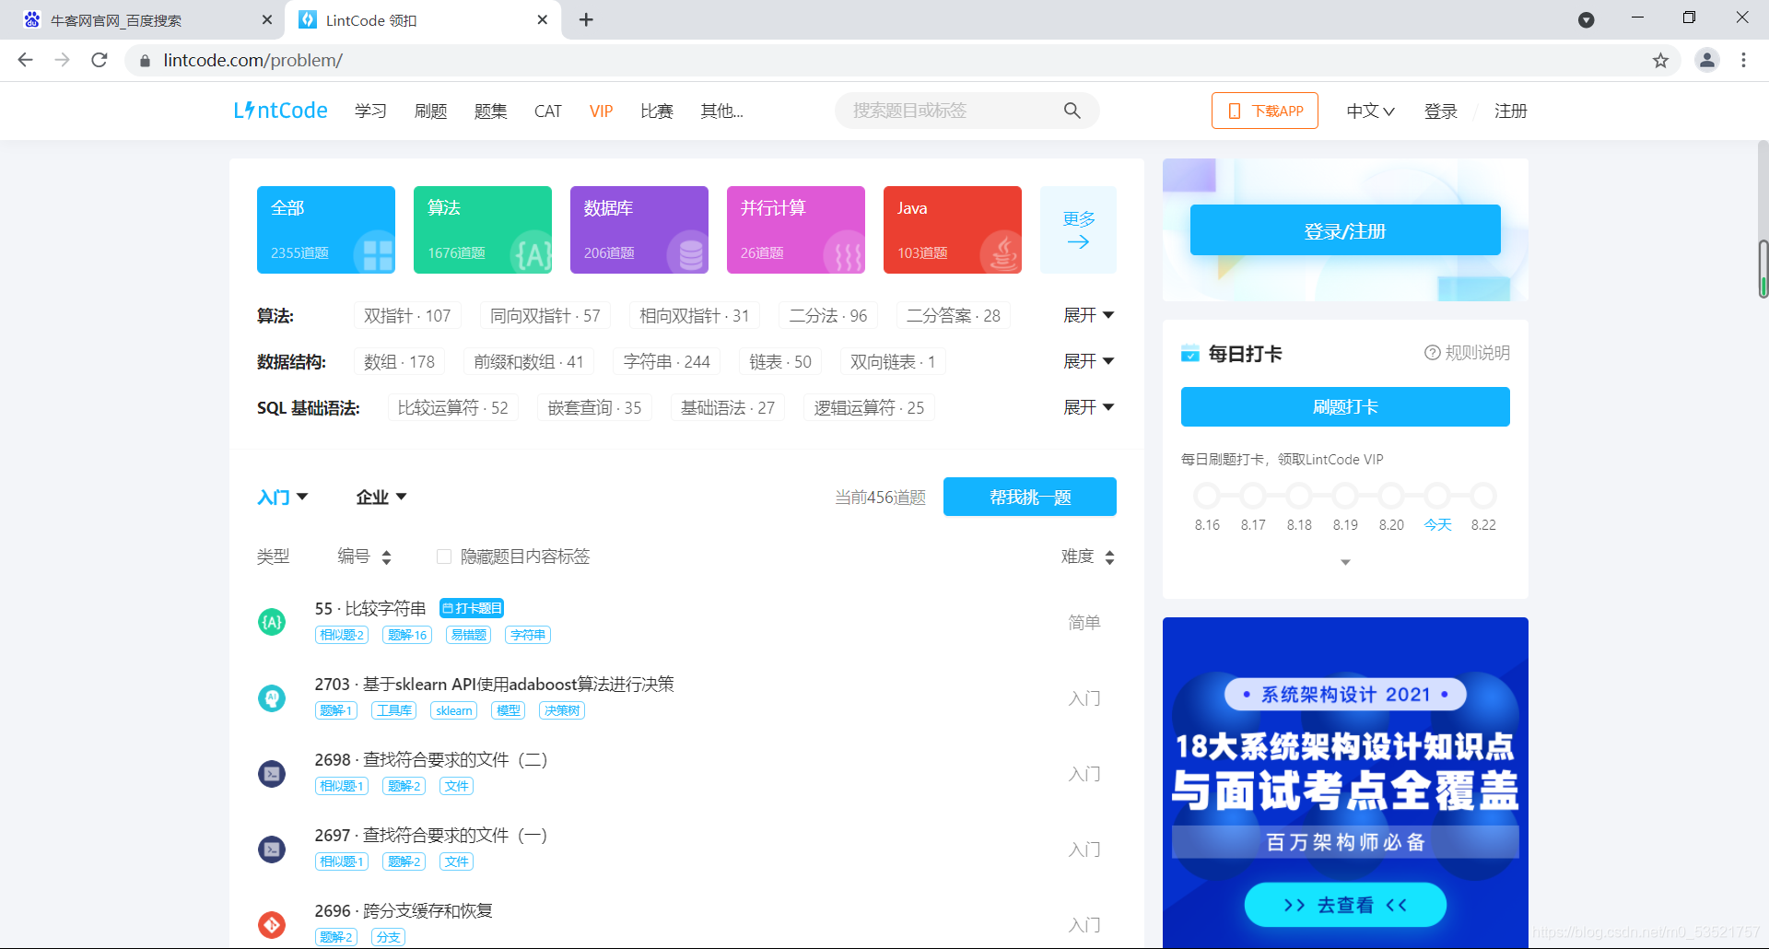Sort by 难度 using the sort arrows
The image size is (1769, 949).
point(1109,557)
